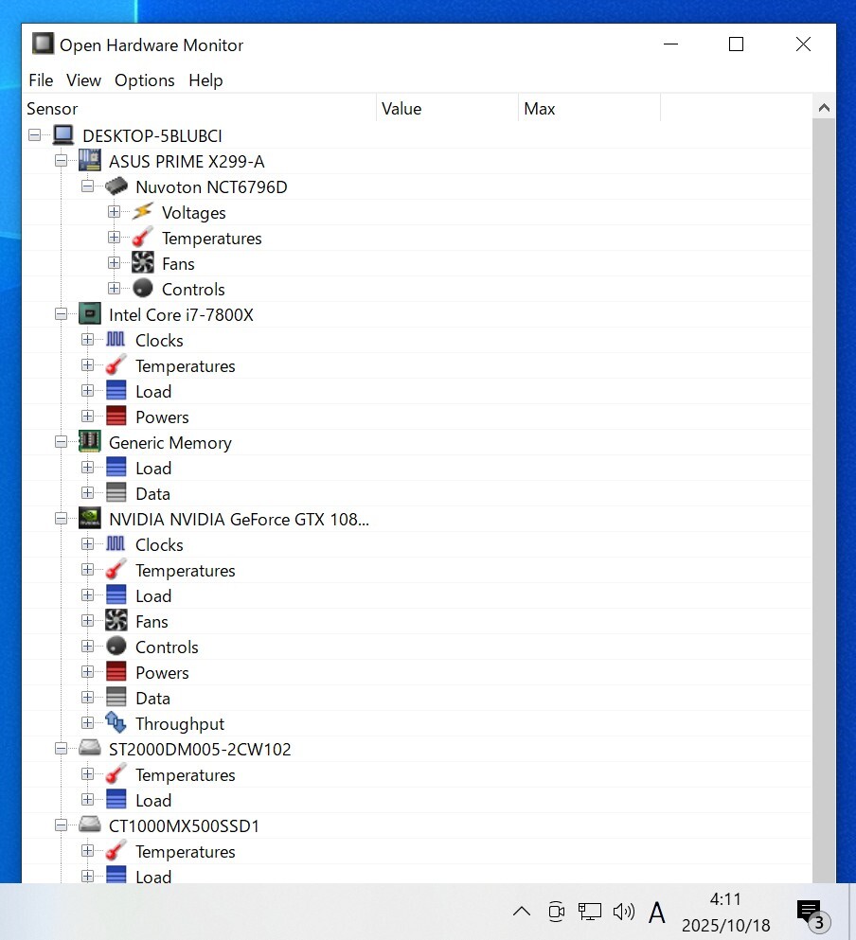Click the NVIDIA Clocks waveform icon
Image resolution: width=856 pixels, height=940 pixels.
[116, 544]
